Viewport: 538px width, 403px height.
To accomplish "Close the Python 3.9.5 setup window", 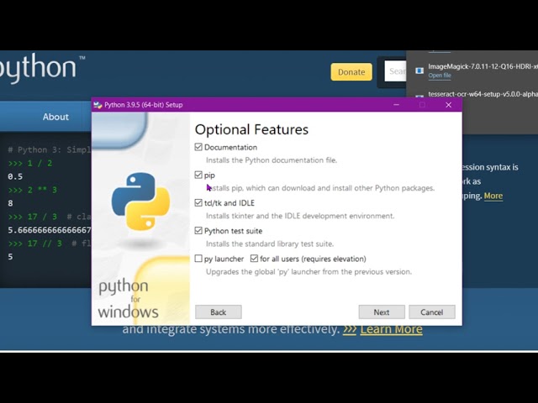I will click(448, 105).
